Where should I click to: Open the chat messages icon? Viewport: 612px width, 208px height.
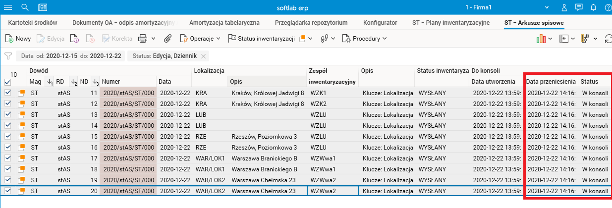(578, 7)
